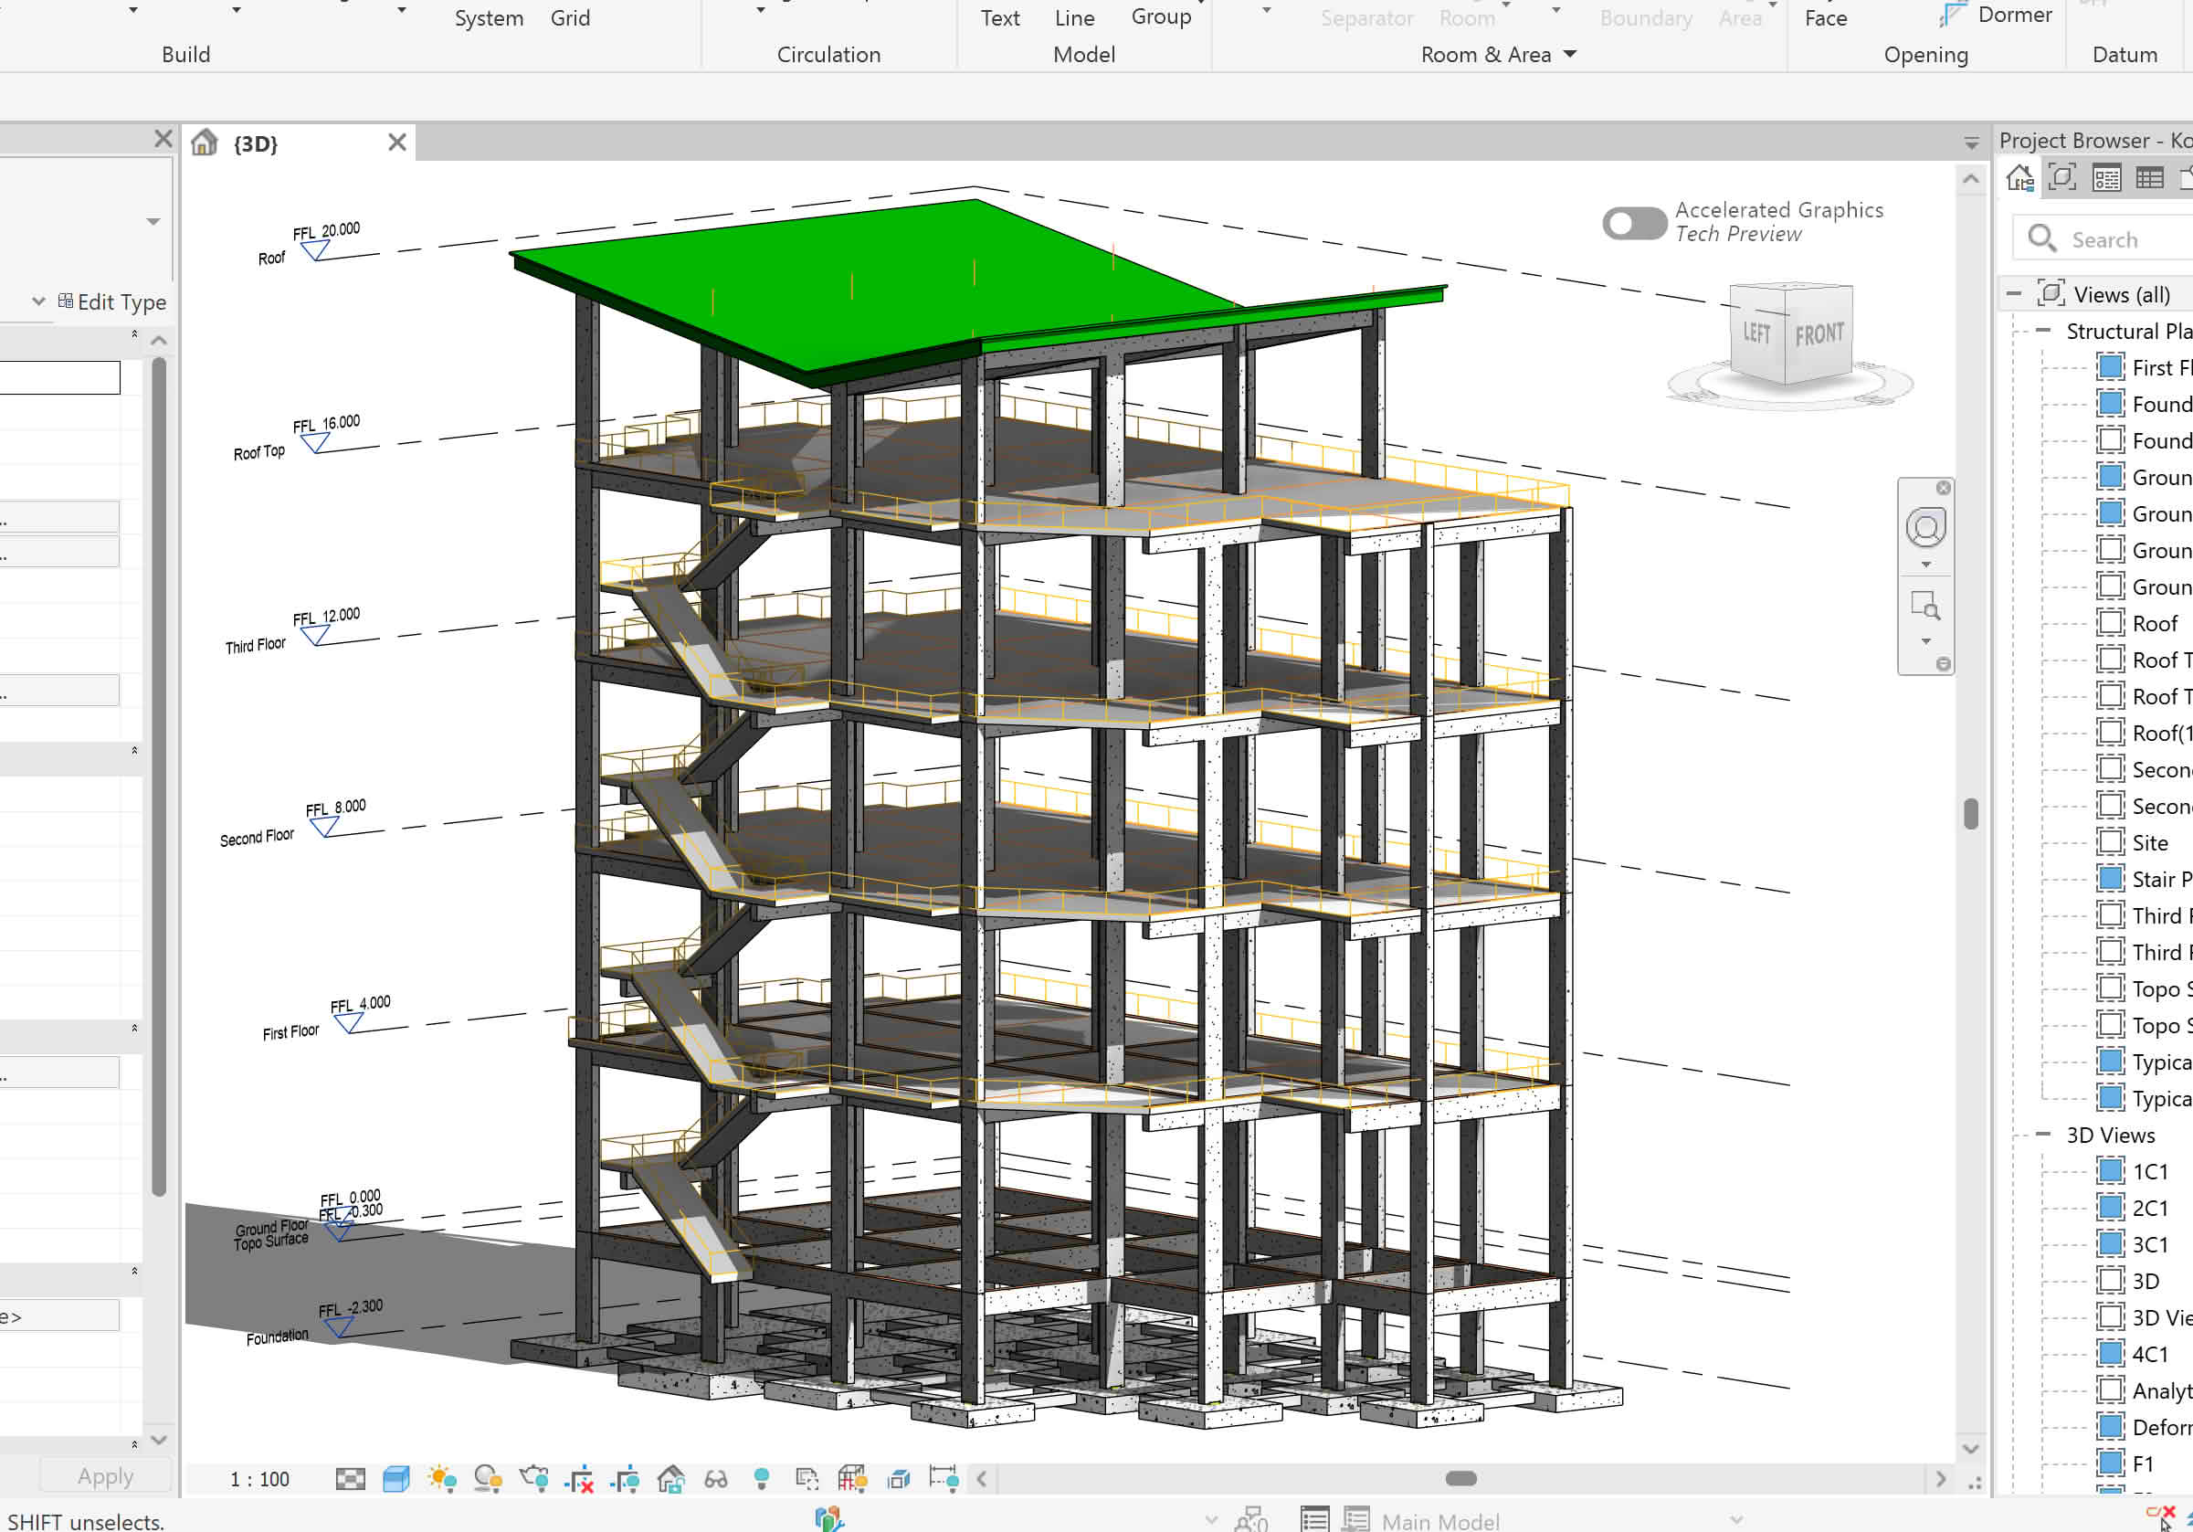Image resolution: width=2193 pixels, height=1532 pixels.
Task: Select the {3D} view tab
Action: [255, 143]
